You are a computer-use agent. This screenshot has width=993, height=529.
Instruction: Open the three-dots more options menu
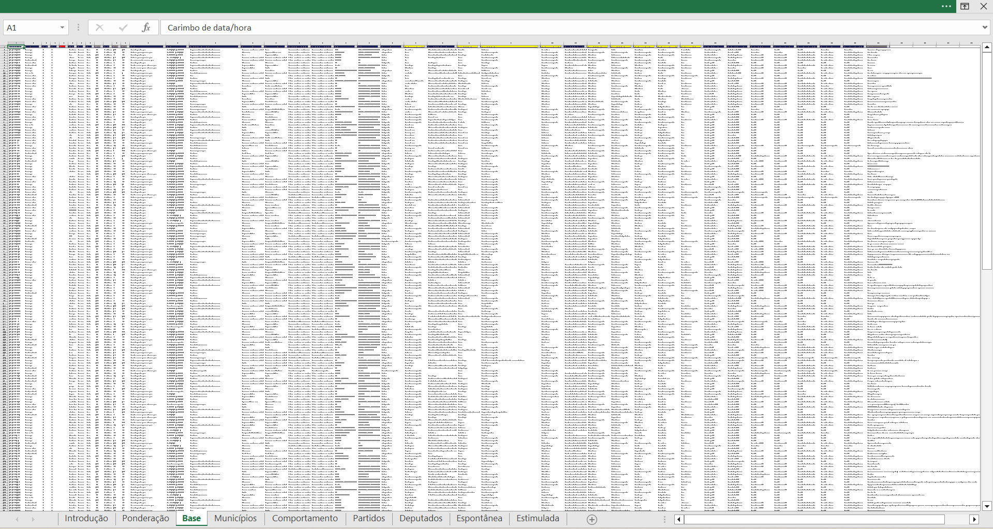(x=946, y=6)
